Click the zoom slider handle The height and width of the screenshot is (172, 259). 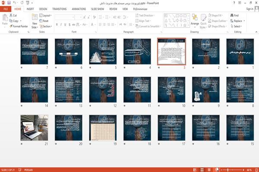tap(227, 170)
